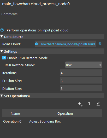
Task: Collapse the Set Operation(s) section
Action: [2, 96]
